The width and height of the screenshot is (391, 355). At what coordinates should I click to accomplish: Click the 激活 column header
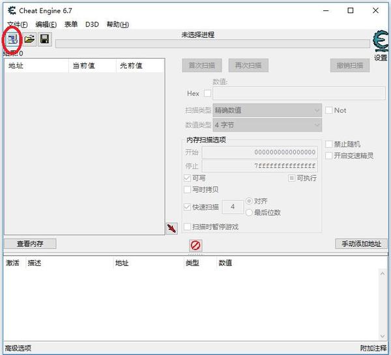(x=14, y=263)
